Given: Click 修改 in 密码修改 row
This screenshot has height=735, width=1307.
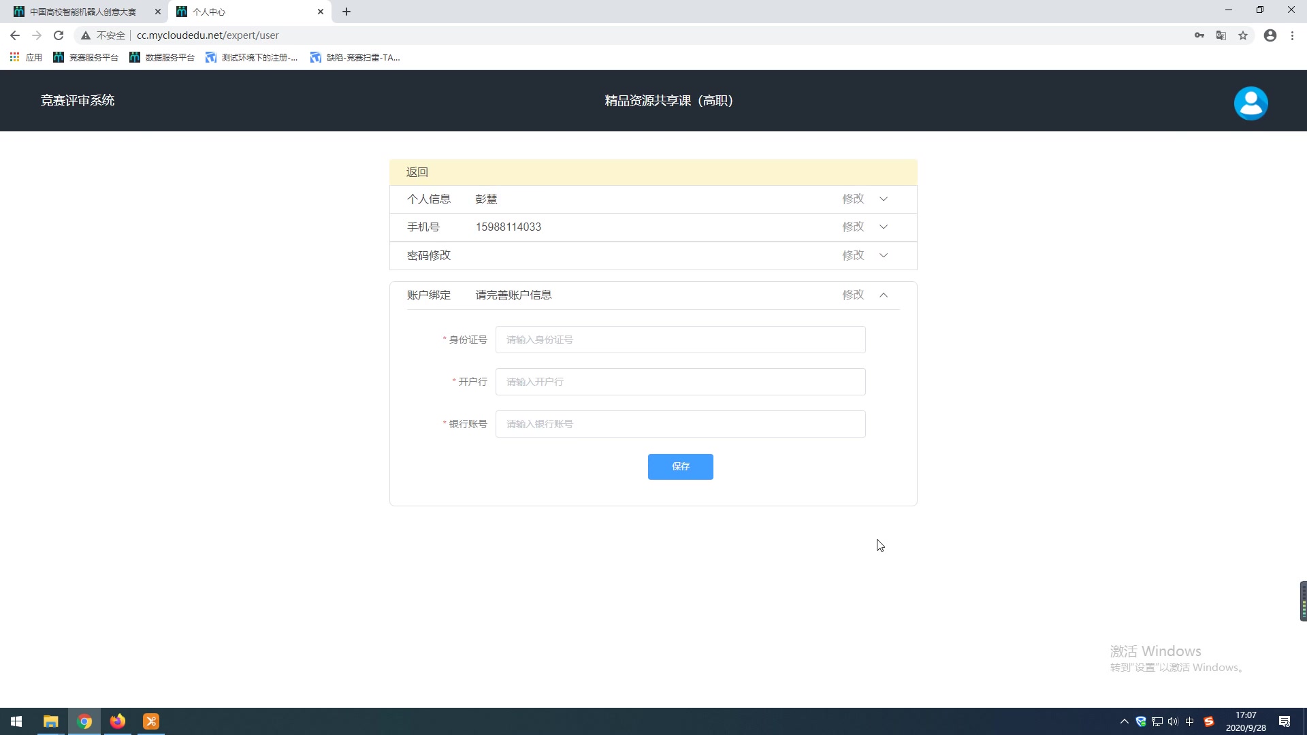Looking at the screenshot, I should [853, 255].
